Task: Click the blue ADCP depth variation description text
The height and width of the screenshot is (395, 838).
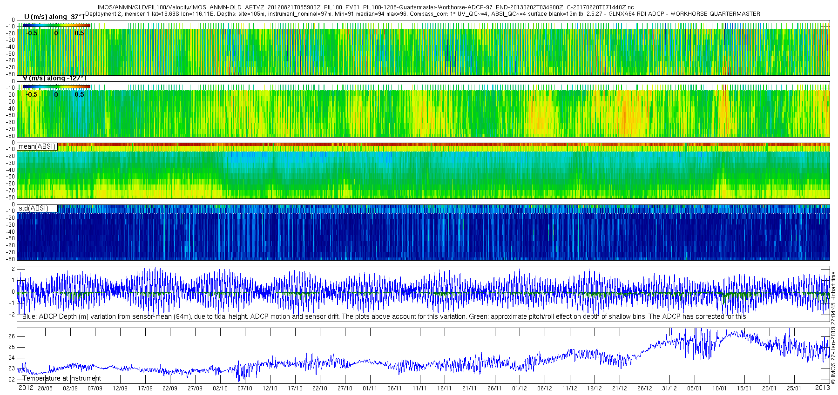Action: coord(385,317)
